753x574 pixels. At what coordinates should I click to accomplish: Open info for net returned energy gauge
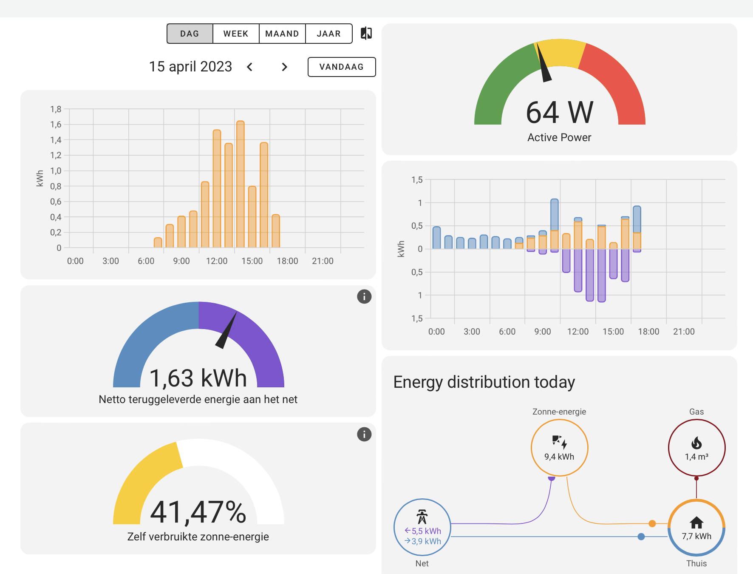[x=364, y=296]
